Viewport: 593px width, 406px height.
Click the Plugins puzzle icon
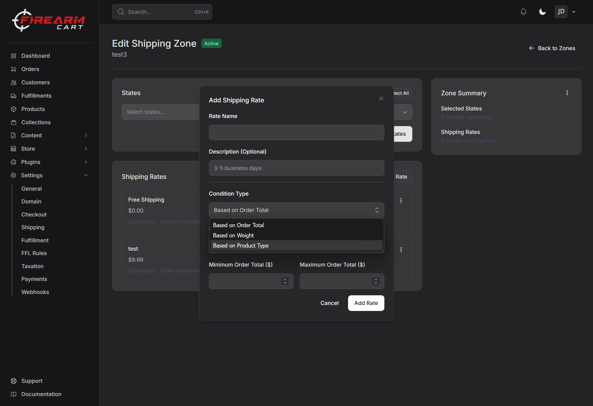tap(13, 162)
